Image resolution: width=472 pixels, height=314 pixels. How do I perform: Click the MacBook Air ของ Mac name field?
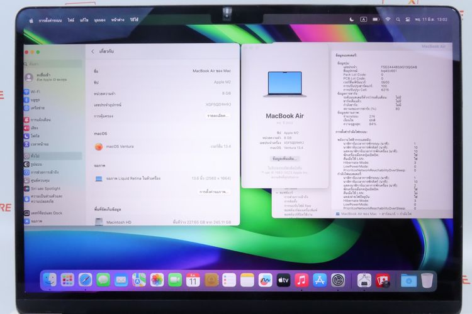pos(211,71)
